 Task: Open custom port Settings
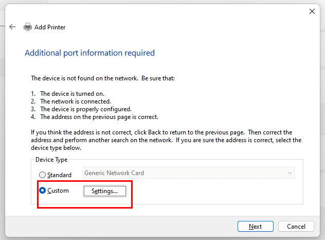tap(105, 191)
